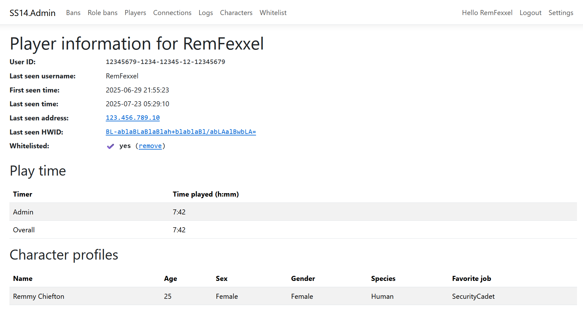
Task: Open the last seen HWID link
Action: pyautogui.click(x=181, y=132)
